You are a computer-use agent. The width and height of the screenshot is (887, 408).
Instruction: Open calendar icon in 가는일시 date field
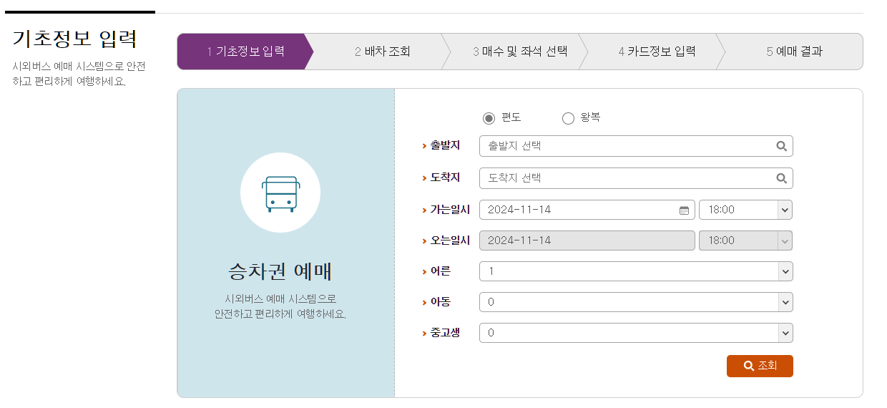[x=684, y=210]
